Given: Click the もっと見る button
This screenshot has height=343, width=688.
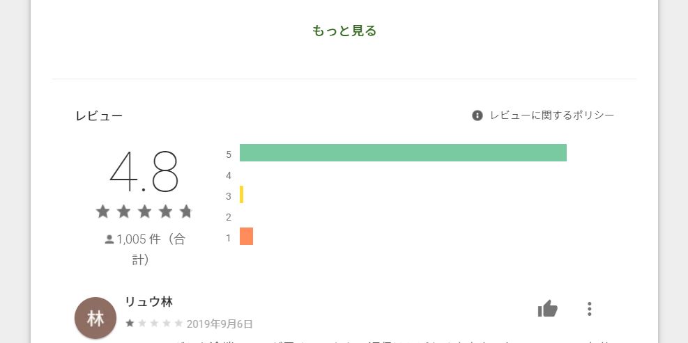Looking at the screenshot, I should tap(344, 31).
